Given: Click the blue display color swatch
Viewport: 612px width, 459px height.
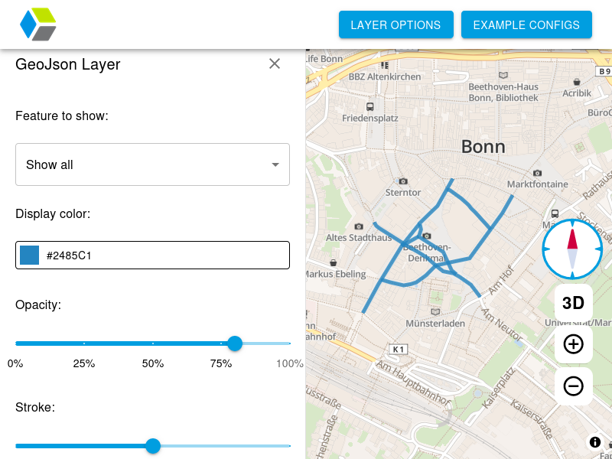Looking at the screenshot, I should click(x=29, y=256).
